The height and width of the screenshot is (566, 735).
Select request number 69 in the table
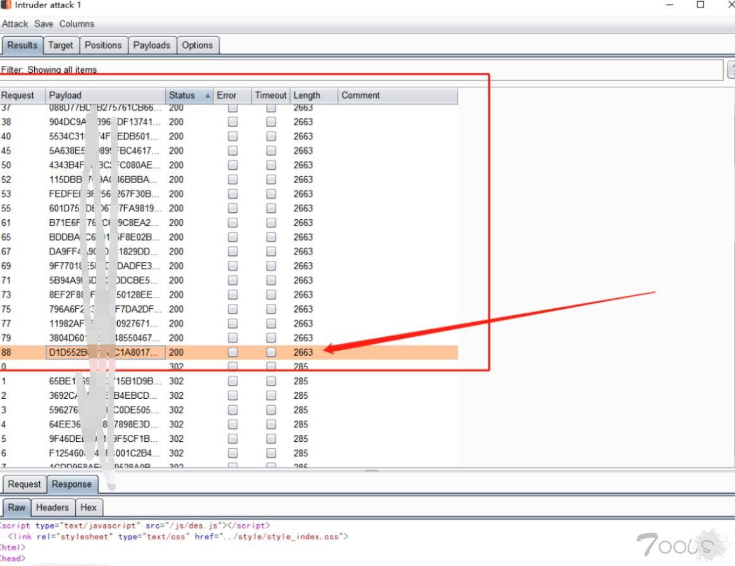pos(6,266)
